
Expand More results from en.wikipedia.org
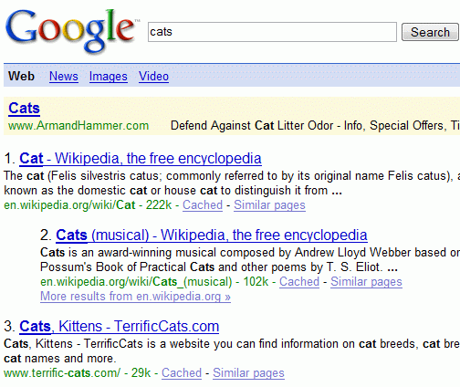135,297
